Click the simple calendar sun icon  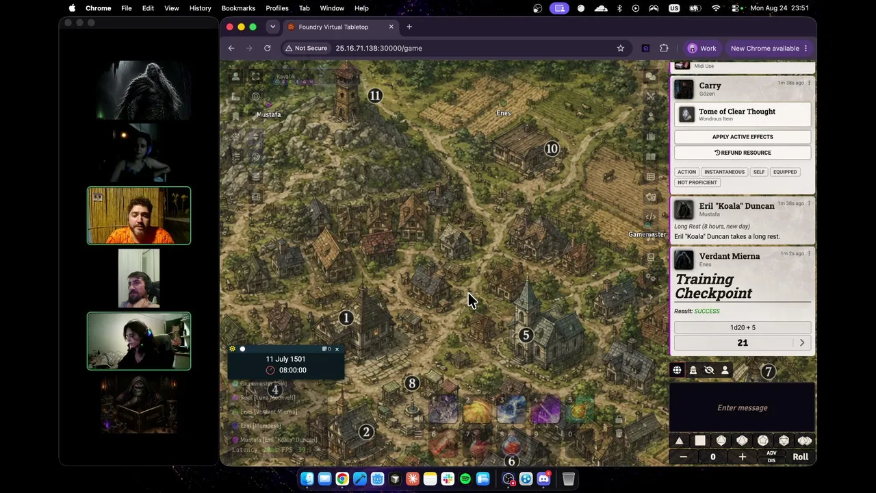coord(233,349)
